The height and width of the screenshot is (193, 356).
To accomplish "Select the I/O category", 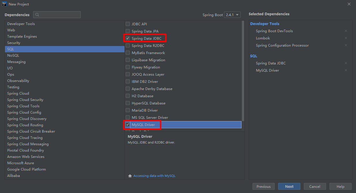I will [65, 68].
